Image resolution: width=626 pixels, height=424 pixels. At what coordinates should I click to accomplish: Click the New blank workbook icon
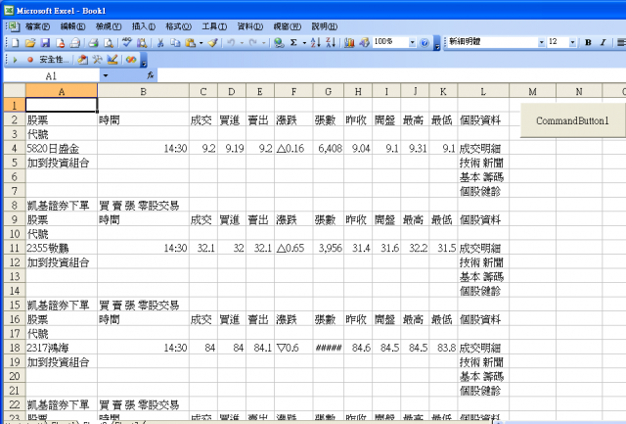click(x=16, y=42)
